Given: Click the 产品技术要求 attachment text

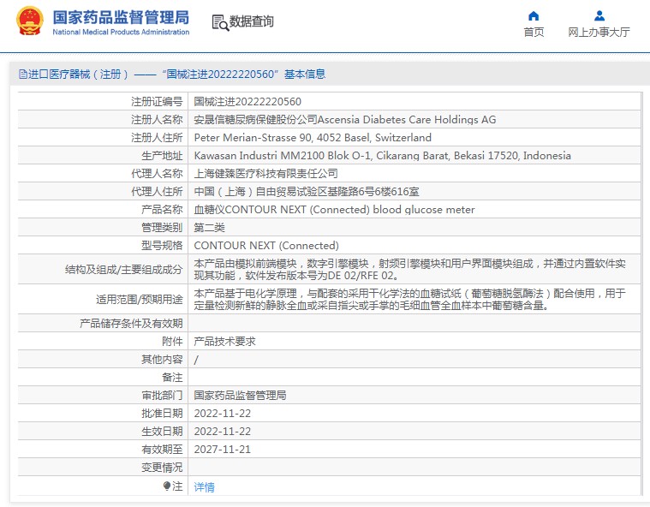Looking at the screenshot, I should (x=224, y=341).
